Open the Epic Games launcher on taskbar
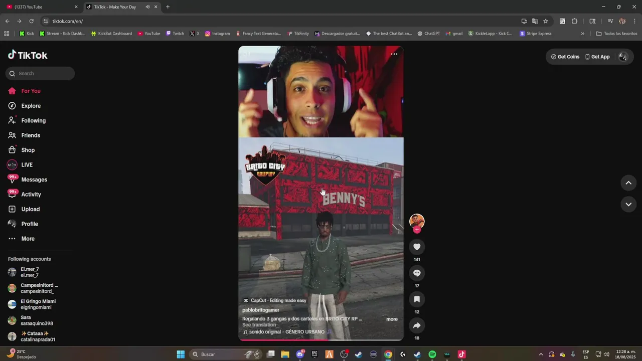This screenshot has width=642, height=361. (x=314, y=354)
